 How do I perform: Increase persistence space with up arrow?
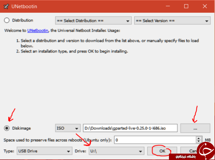pos(198,138)
